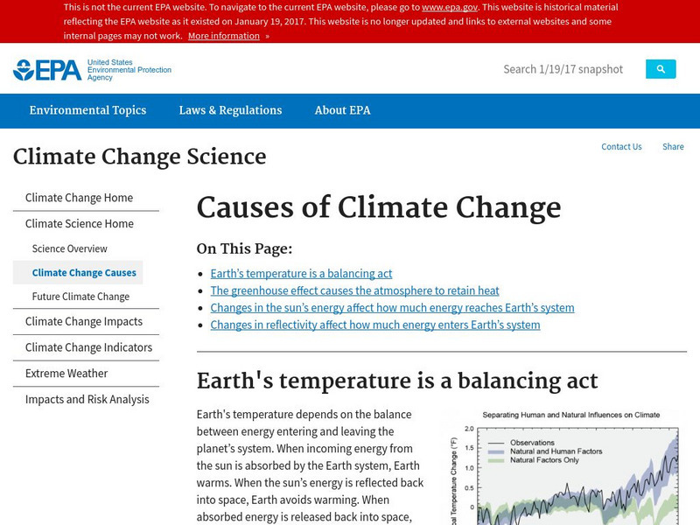Follow the www.epa.gov link in red banner
This screenshot has width=700, height=525.
click(450, 7)
